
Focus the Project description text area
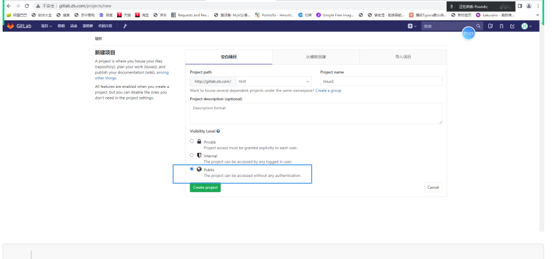pyautogui.click(x=316, y=113)
